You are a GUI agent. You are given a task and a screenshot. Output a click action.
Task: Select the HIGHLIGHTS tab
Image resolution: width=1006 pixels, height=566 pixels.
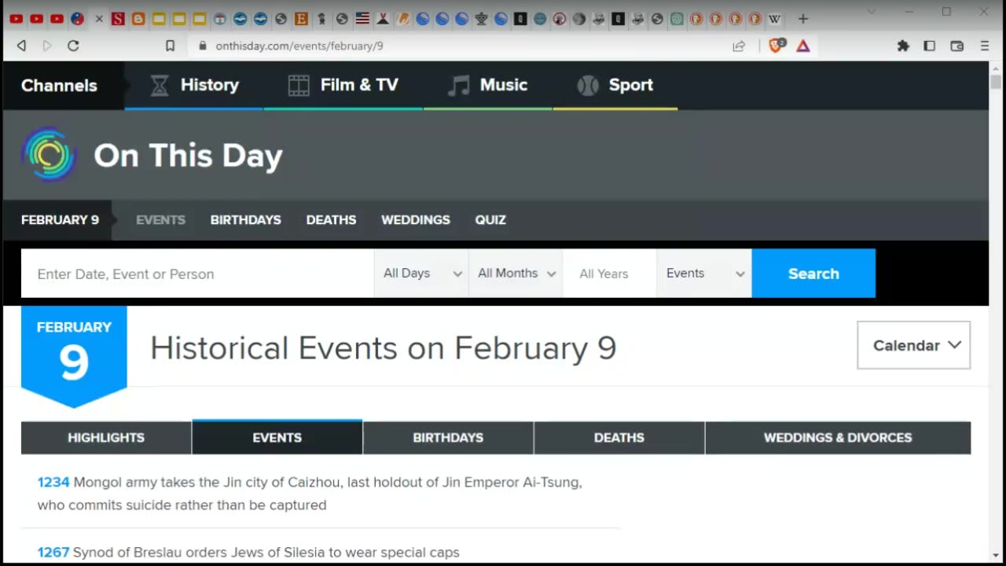(x=106, y=438)
